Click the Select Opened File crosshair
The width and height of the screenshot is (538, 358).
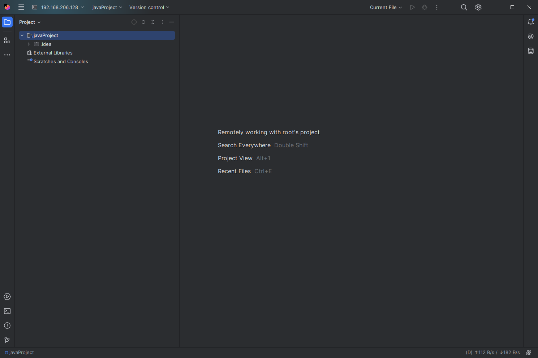click(134, 22)
